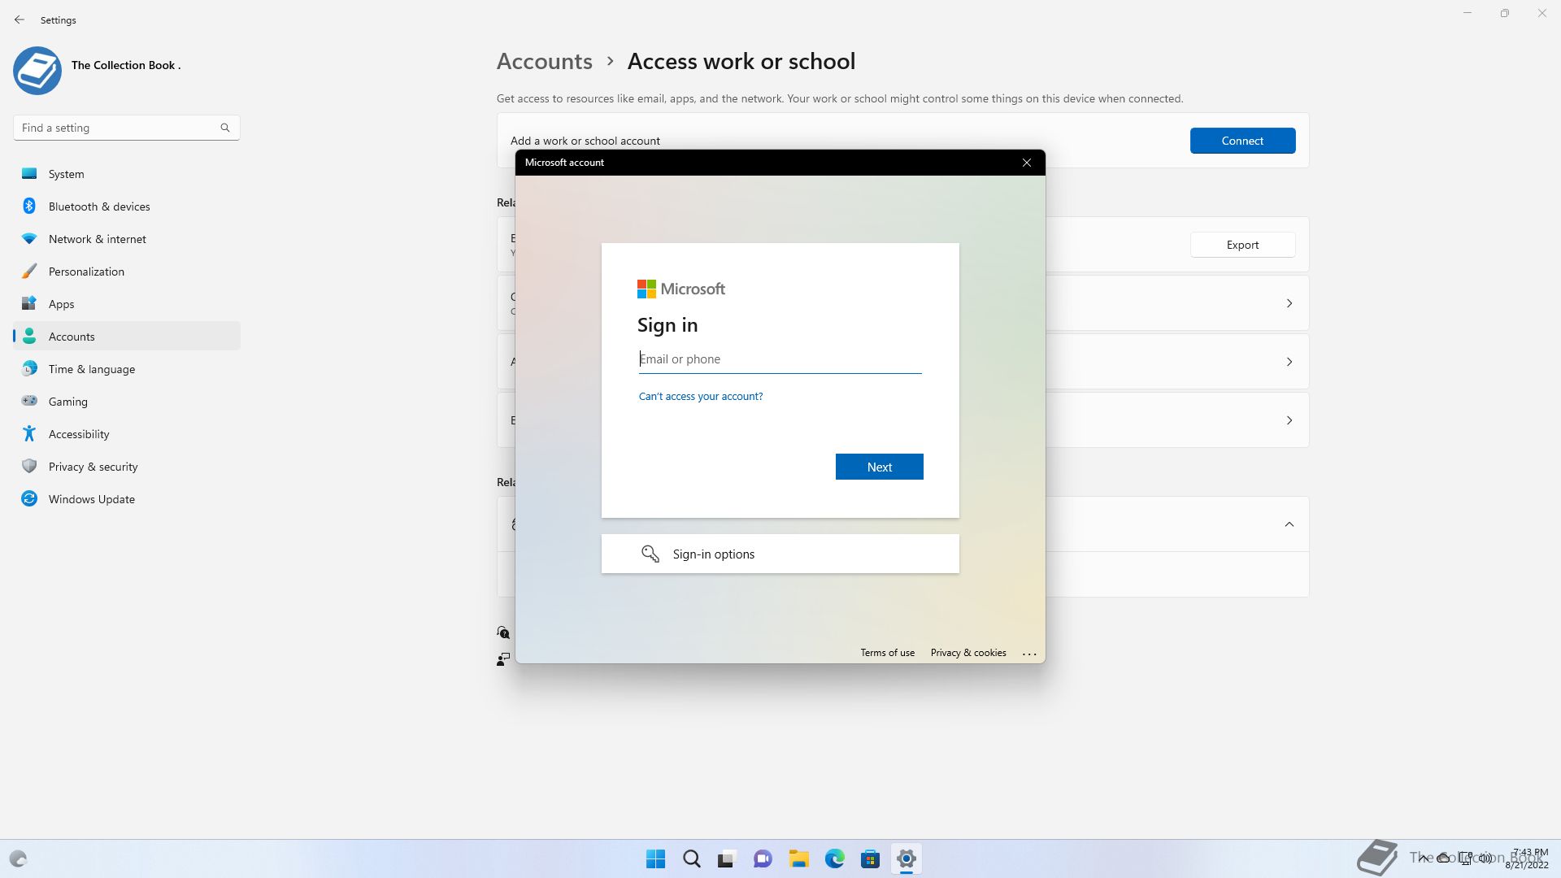Click the Windows Update refresh icon
Image resolution: width=1561 pixels, height=878 pixels.
(29, 499)
